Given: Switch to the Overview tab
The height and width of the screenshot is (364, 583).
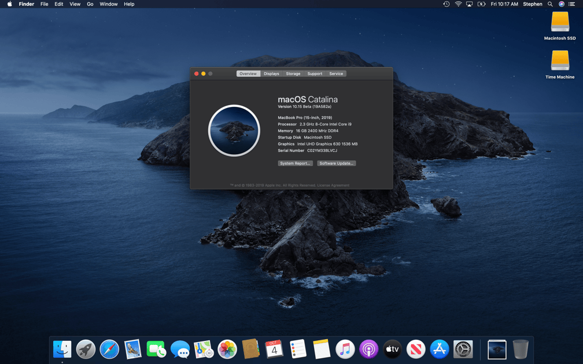Looking at the screenshot, I should point(248,73).
